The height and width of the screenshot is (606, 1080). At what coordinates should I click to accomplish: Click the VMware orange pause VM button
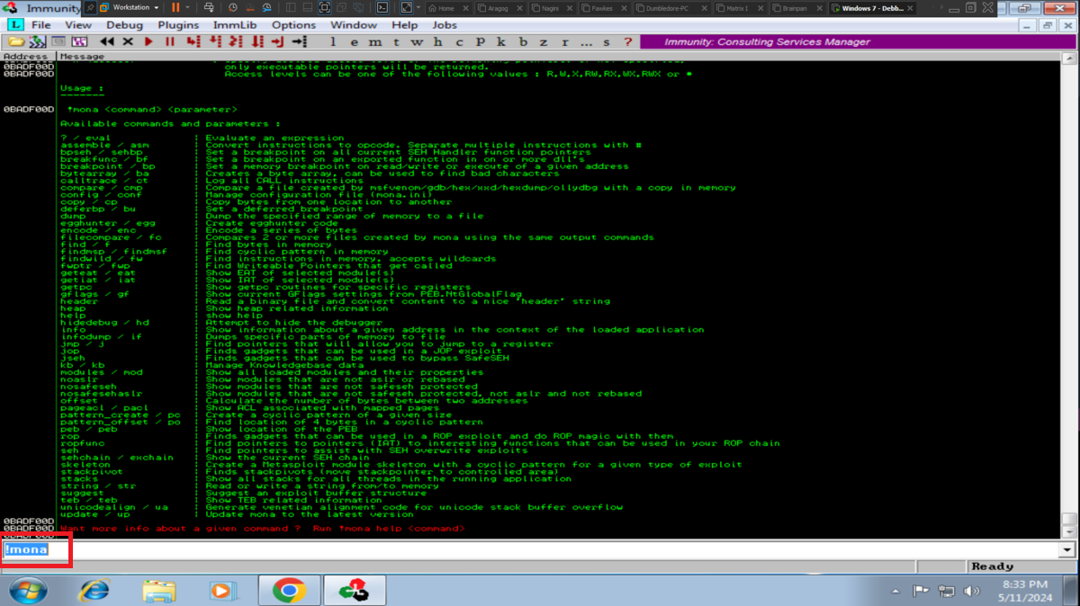176,7
